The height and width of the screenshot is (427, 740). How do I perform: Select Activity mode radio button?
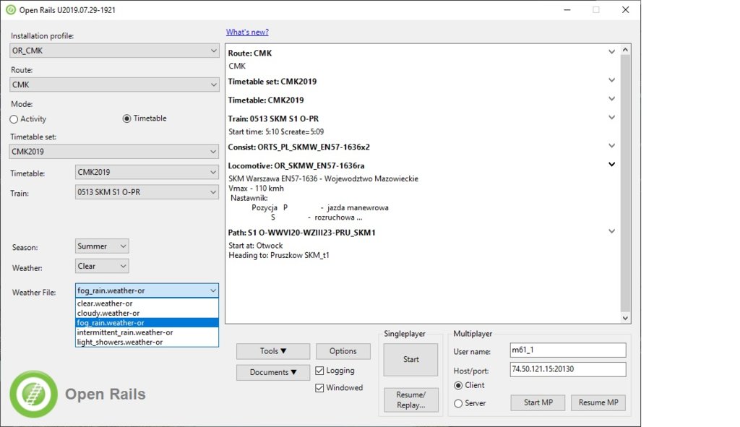[x=14, y=119]
